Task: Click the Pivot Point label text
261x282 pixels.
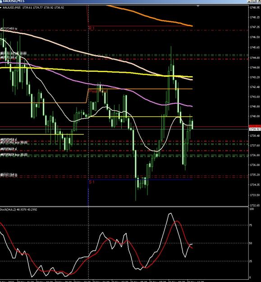Action: 98,91
